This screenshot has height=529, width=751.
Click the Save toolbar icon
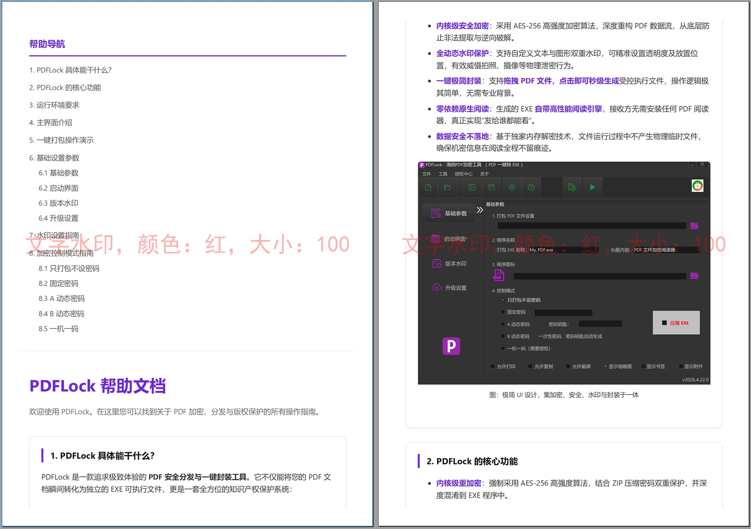(472, 187)
